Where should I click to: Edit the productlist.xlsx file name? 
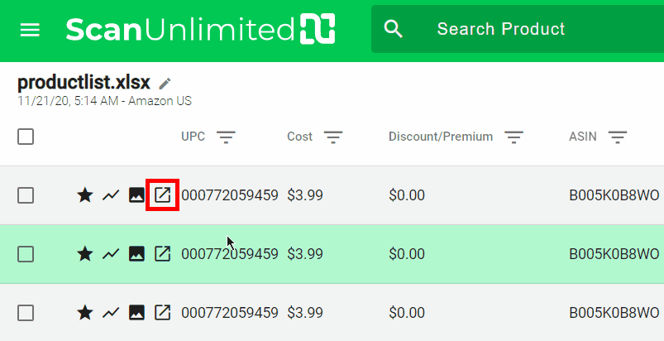(x=165, y=84)
